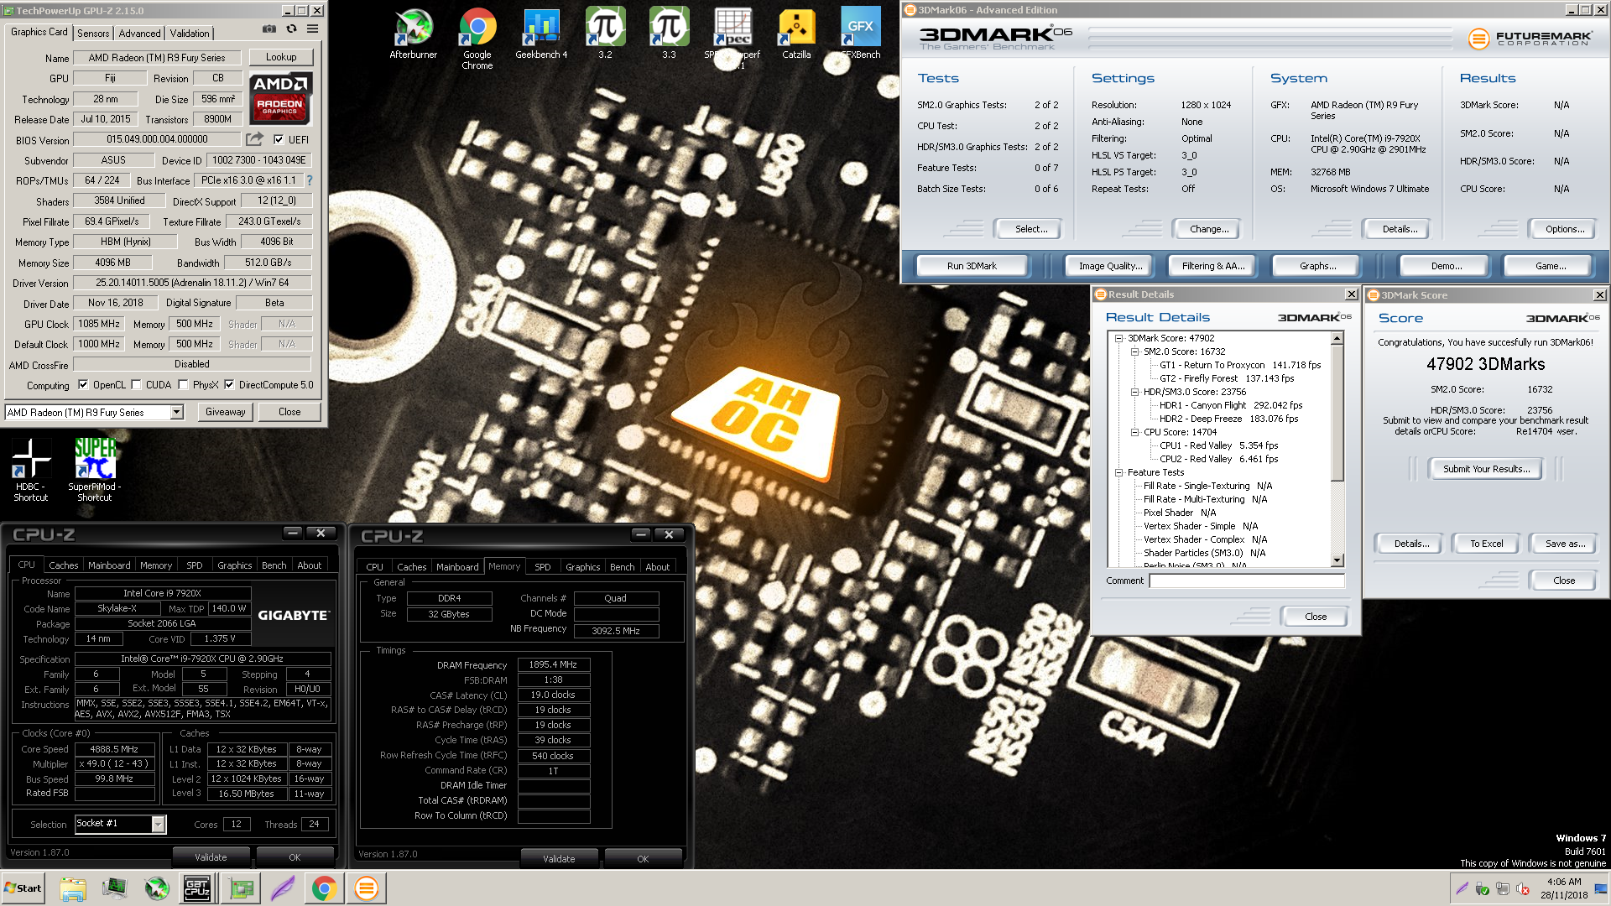
Task: Toggle the UEFI checkbox in GPU-Z
Action: click(x=279, y=139)
